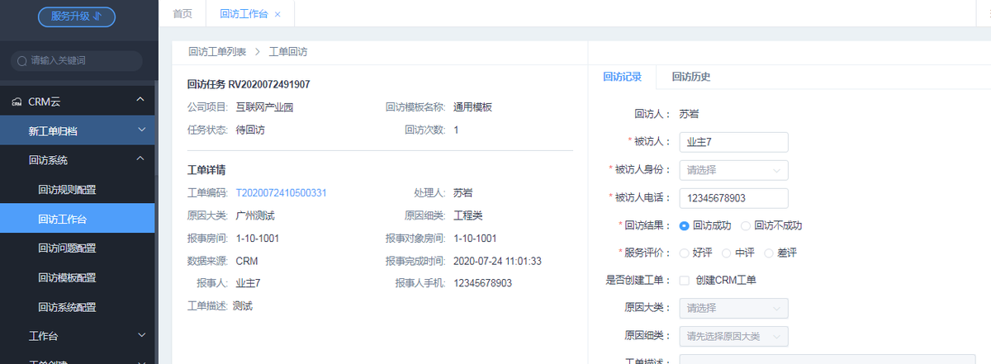Click the task title RV2020072491907

(269, 84)
